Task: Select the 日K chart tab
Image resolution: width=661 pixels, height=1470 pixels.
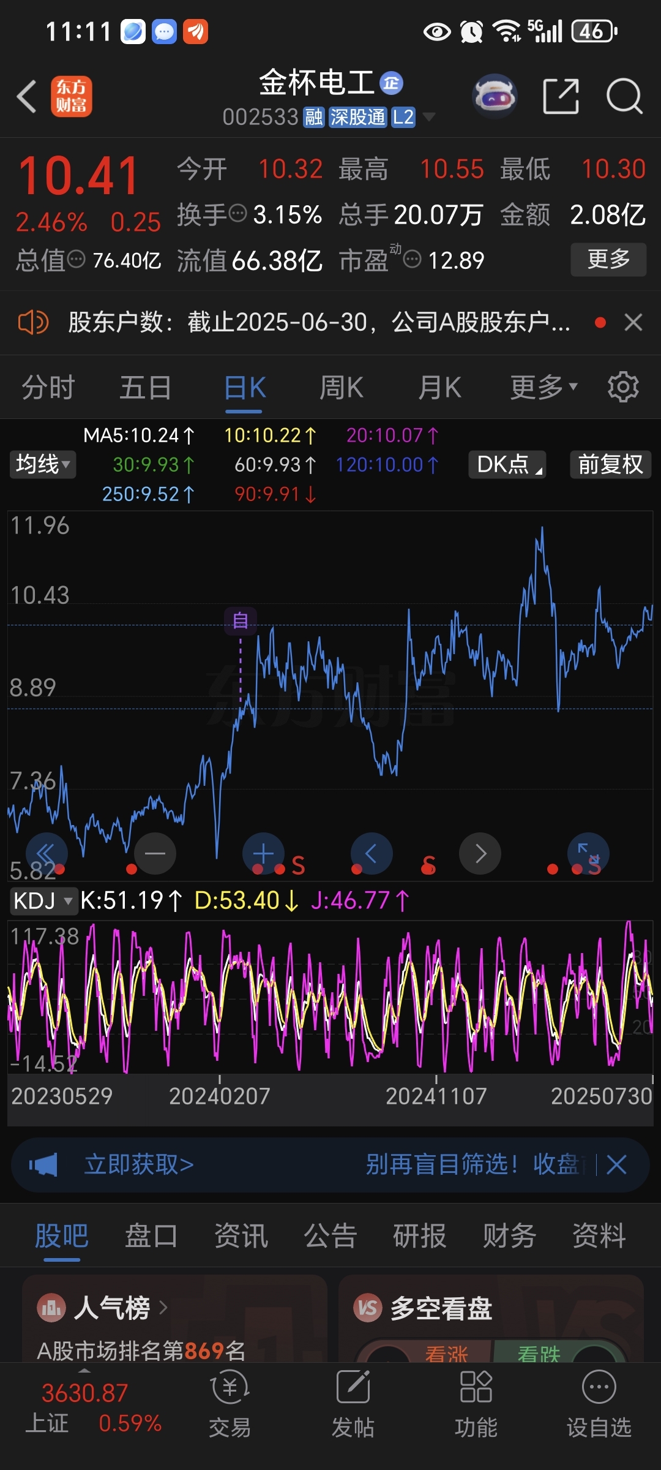Action: [x=245, y=388]
